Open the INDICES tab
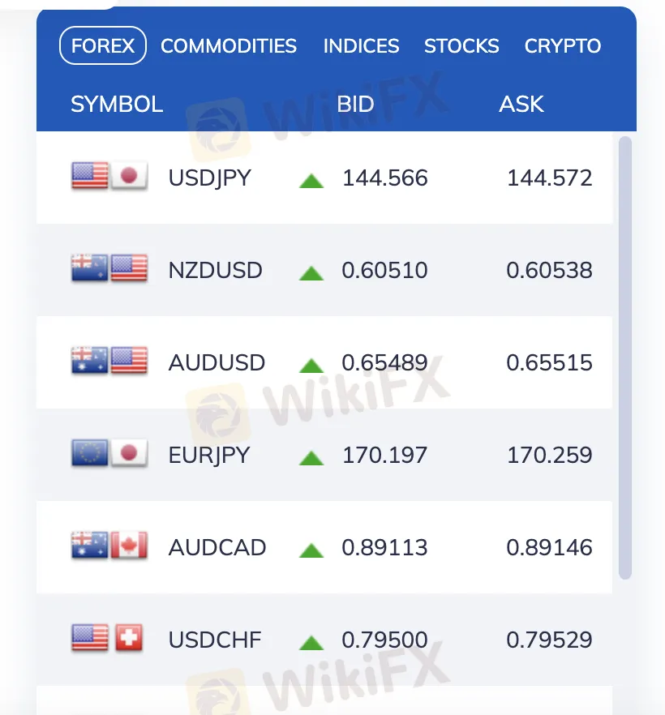 (361, 46)
